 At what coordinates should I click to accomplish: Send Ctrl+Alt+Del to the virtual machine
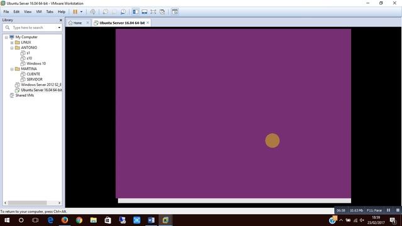pos(93,12)
